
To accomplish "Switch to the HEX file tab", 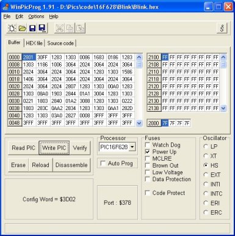I will click(x=34, y=43).
